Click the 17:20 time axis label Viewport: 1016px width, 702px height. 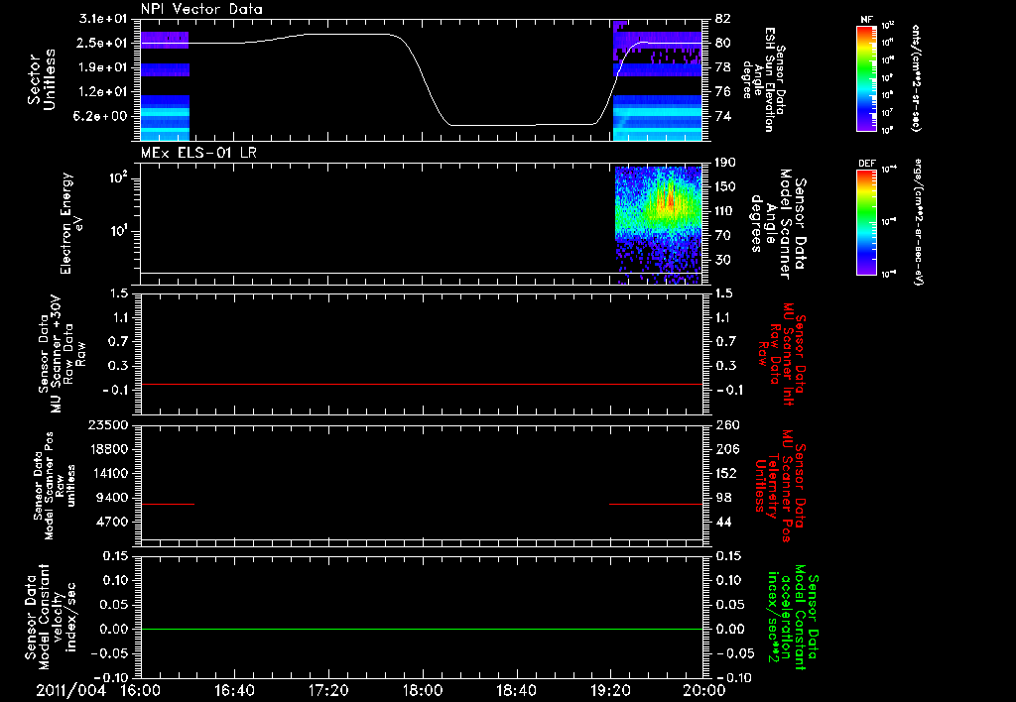(328, 690)
